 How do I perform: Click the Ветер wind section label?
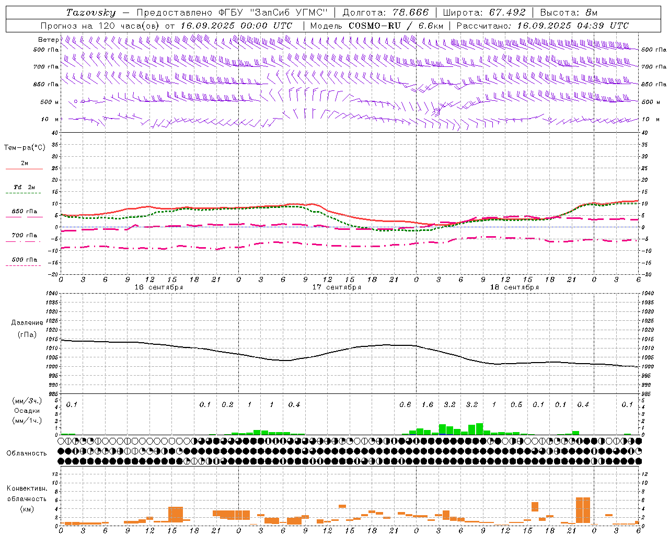(48, 40)
